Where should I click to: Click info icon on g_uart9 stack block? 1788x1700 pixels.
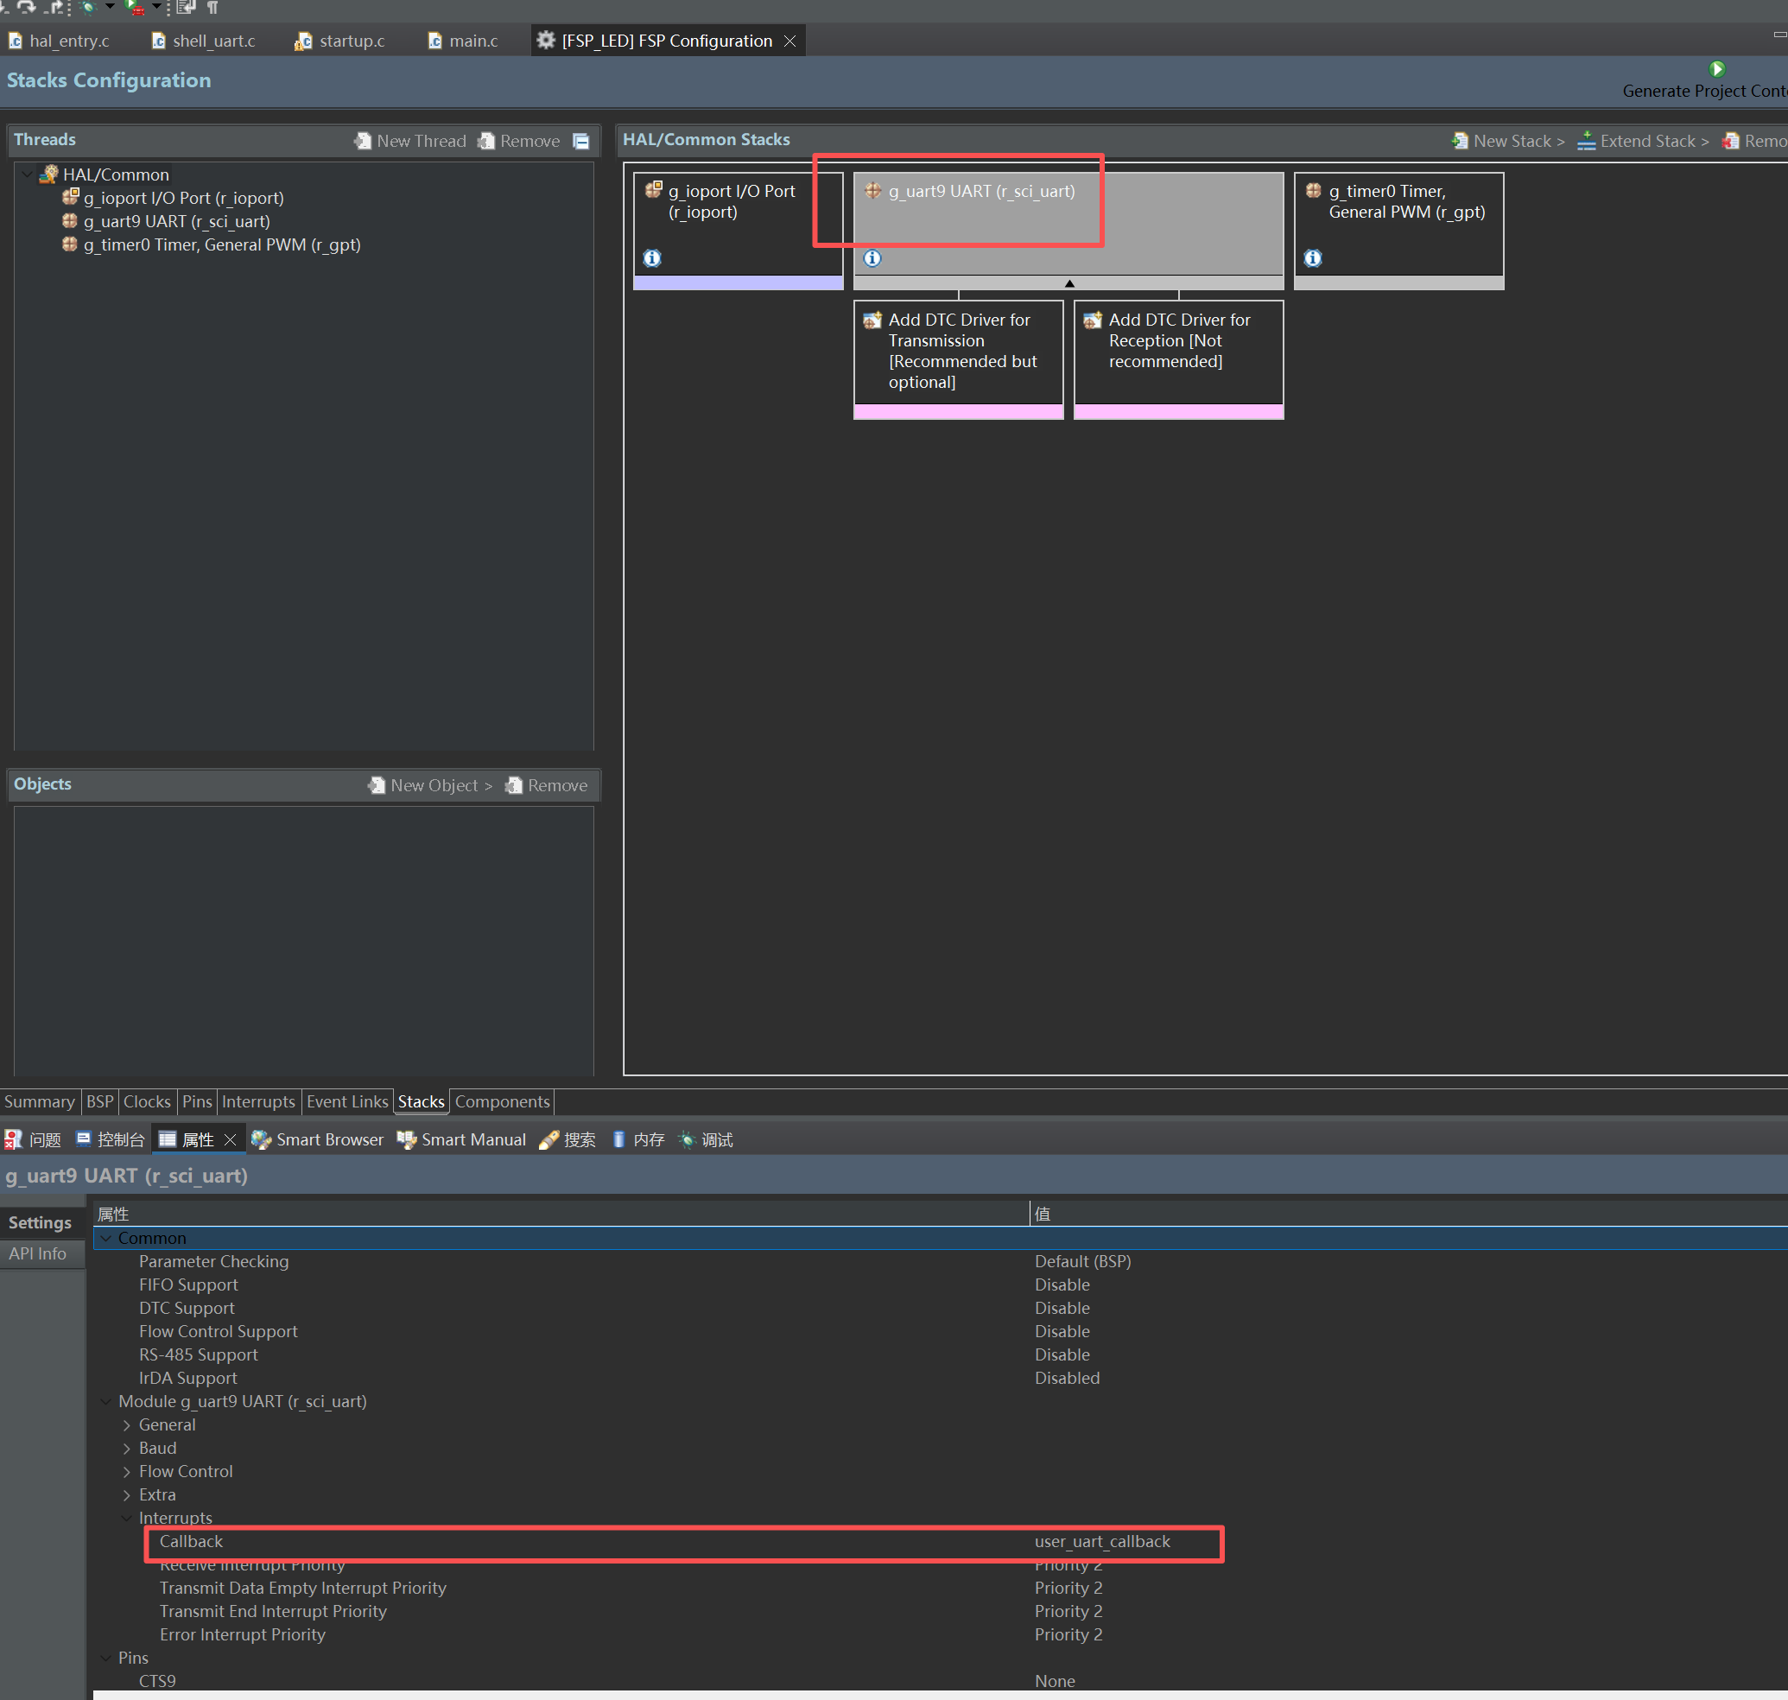pyautogui.click(x=872, y=258)
